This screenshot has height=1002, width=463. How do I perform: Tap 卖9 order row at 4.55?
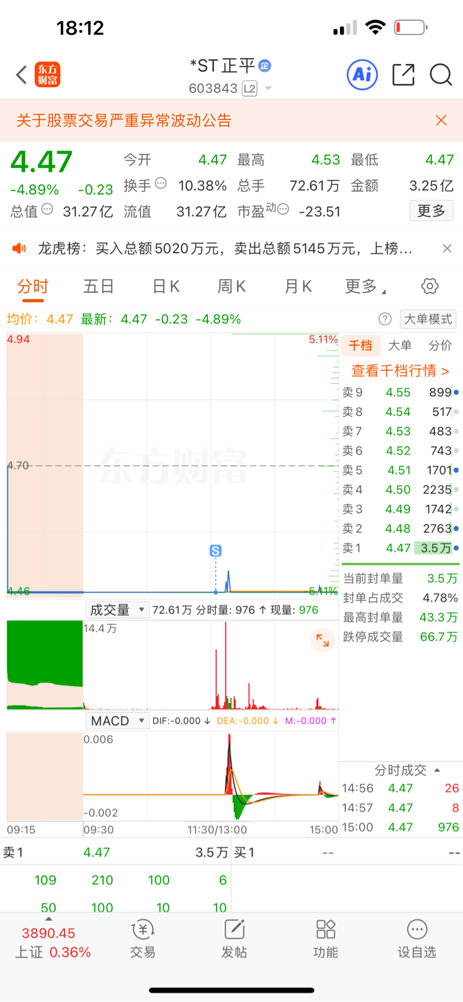click(400, 392)
